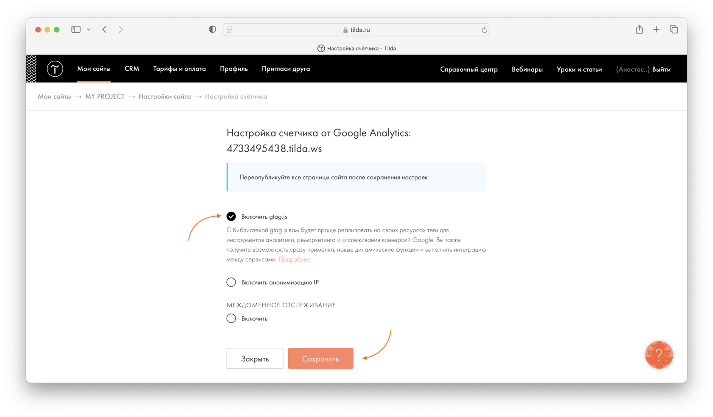The image size is (713, 417).
Task: Click the Переопубликуйте все страницы notice text
Action: pos(334,177)
